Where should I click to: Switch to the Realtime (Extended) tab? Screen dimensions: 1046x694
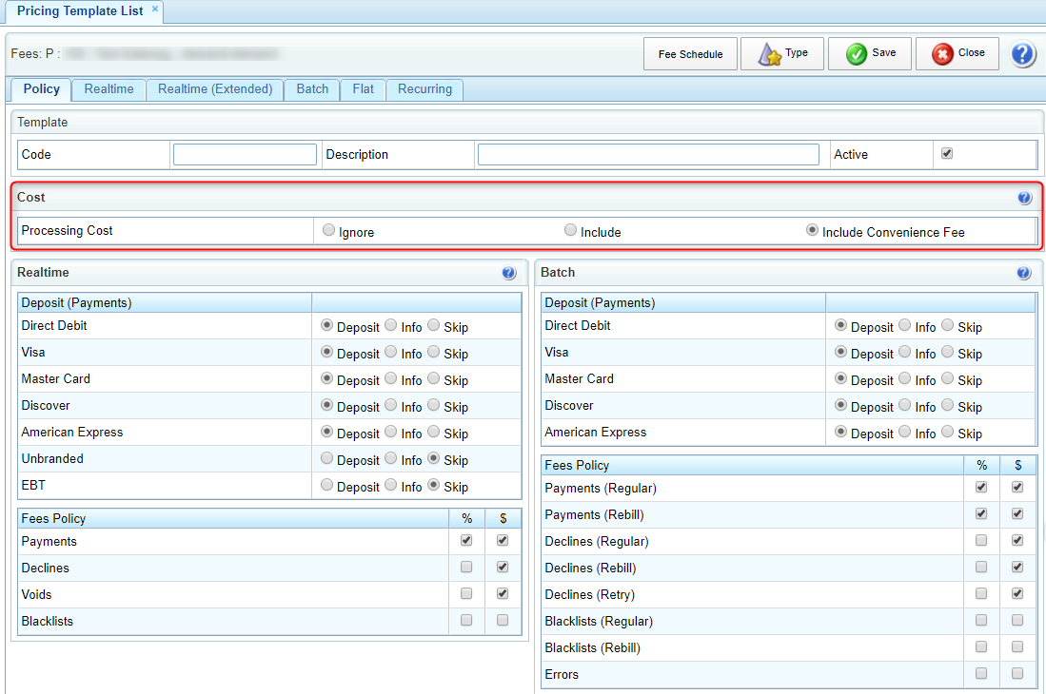215,89
